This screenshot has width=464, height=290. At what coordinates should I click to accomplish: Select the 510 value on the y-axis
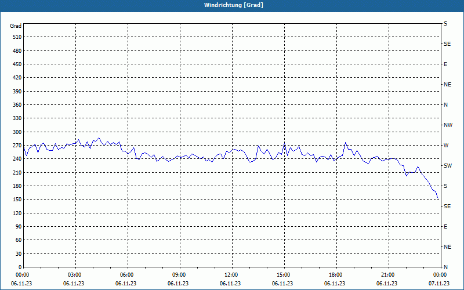point(17,37)
